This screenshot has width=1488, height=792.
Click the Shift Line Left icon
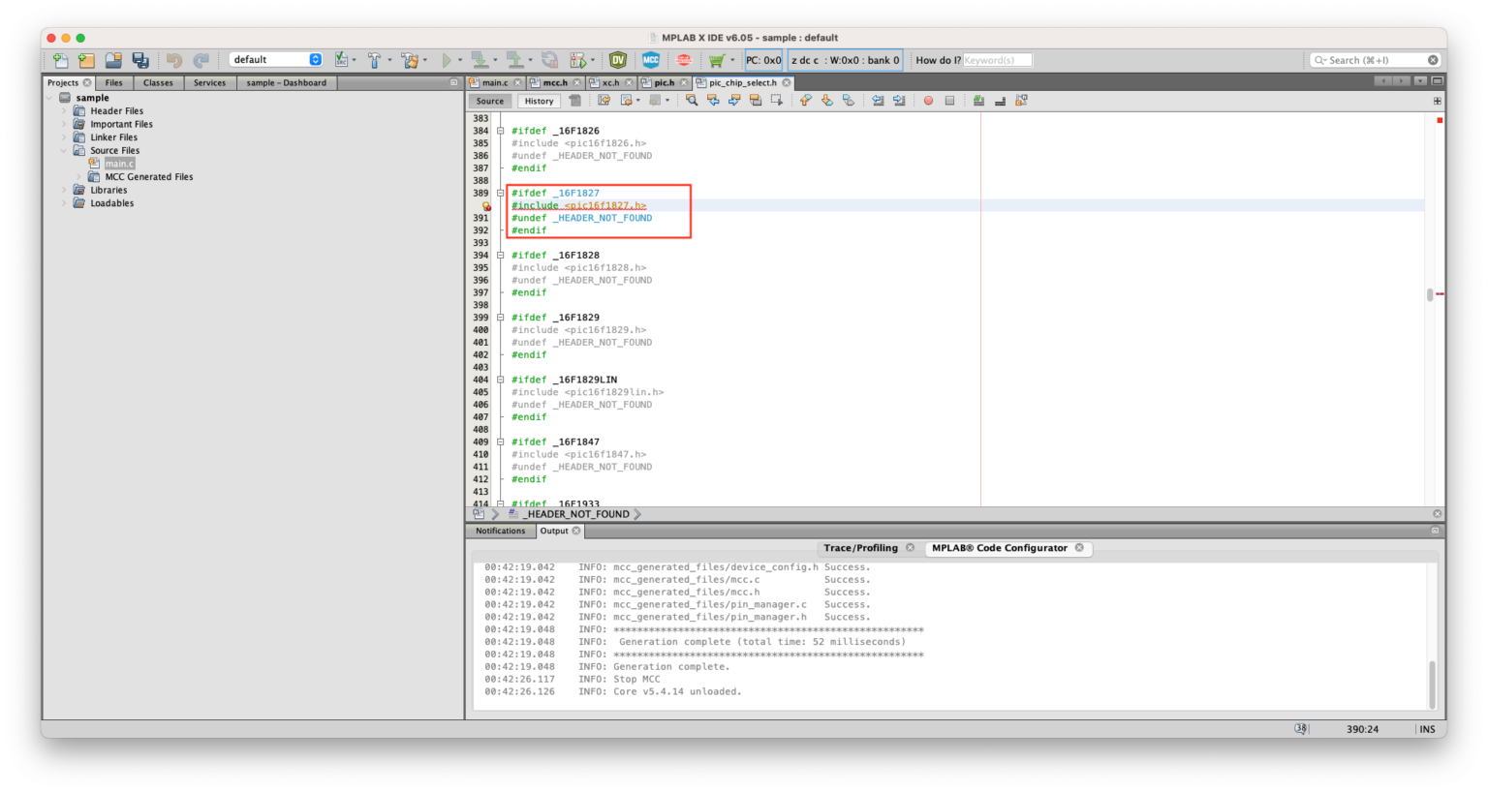pyautogui.click(x=878, y=101)
